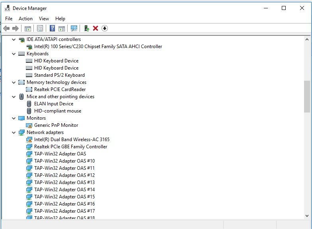Viewport: 312px width, 229px height.
Task: Maximize the Device Manager window
Action: tap(284, 8)
